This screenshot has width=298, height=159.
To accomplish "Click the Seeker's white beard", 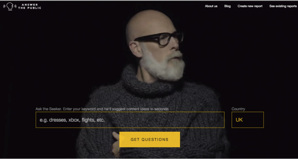I will coord(163,65).
